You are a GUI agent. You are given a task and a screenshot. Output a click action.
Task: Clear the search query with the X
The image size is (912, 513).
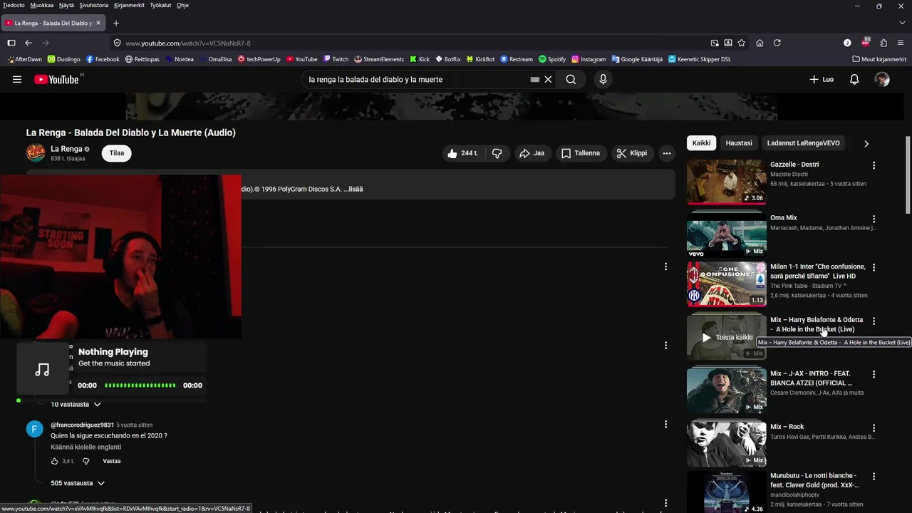(548, 79)
